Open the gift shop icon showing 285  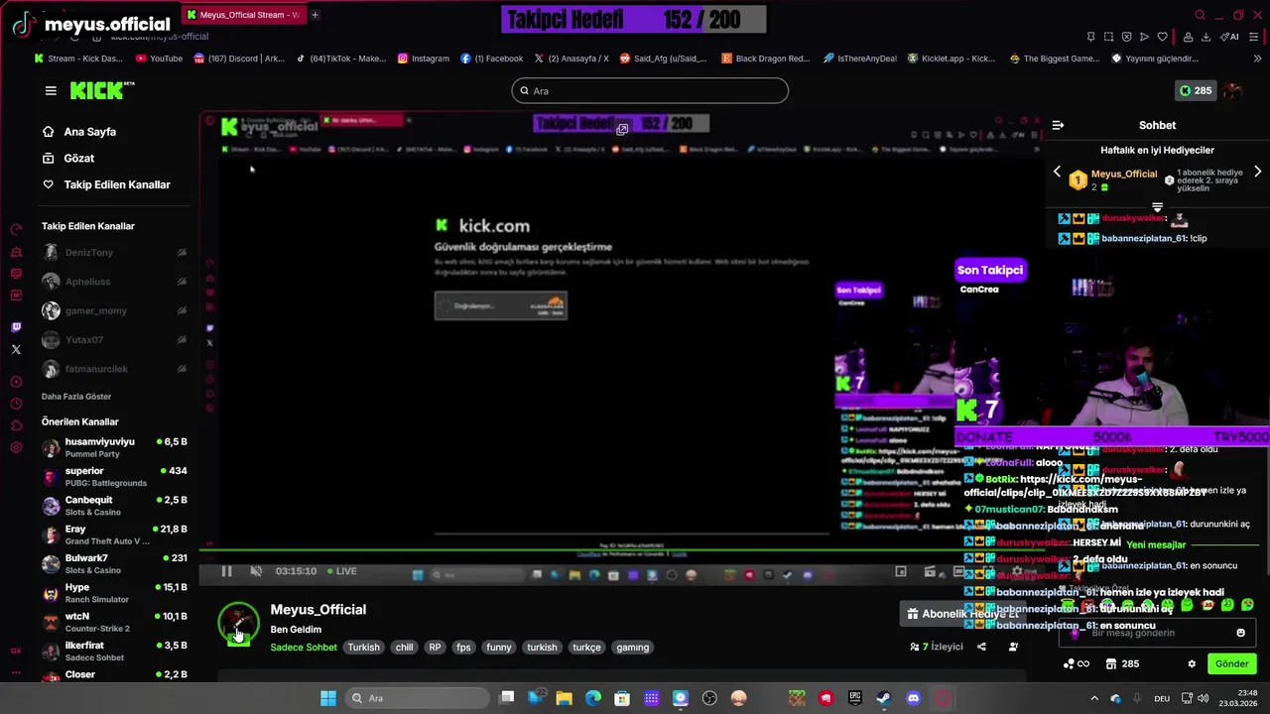[x=1122, y=663]
